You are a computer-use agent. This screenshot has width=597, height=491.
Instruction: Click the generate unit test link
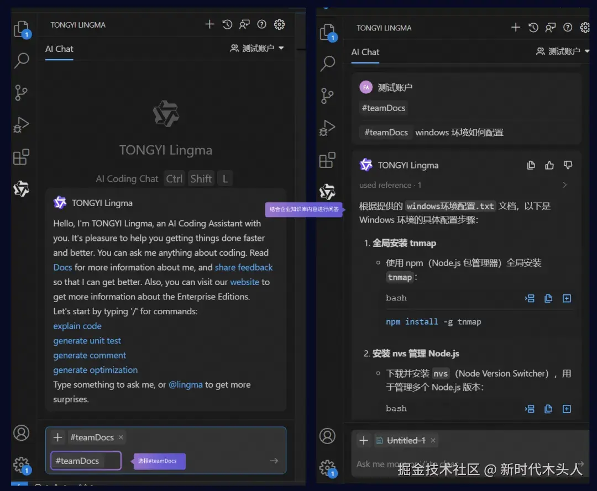[x=87, y=341]
